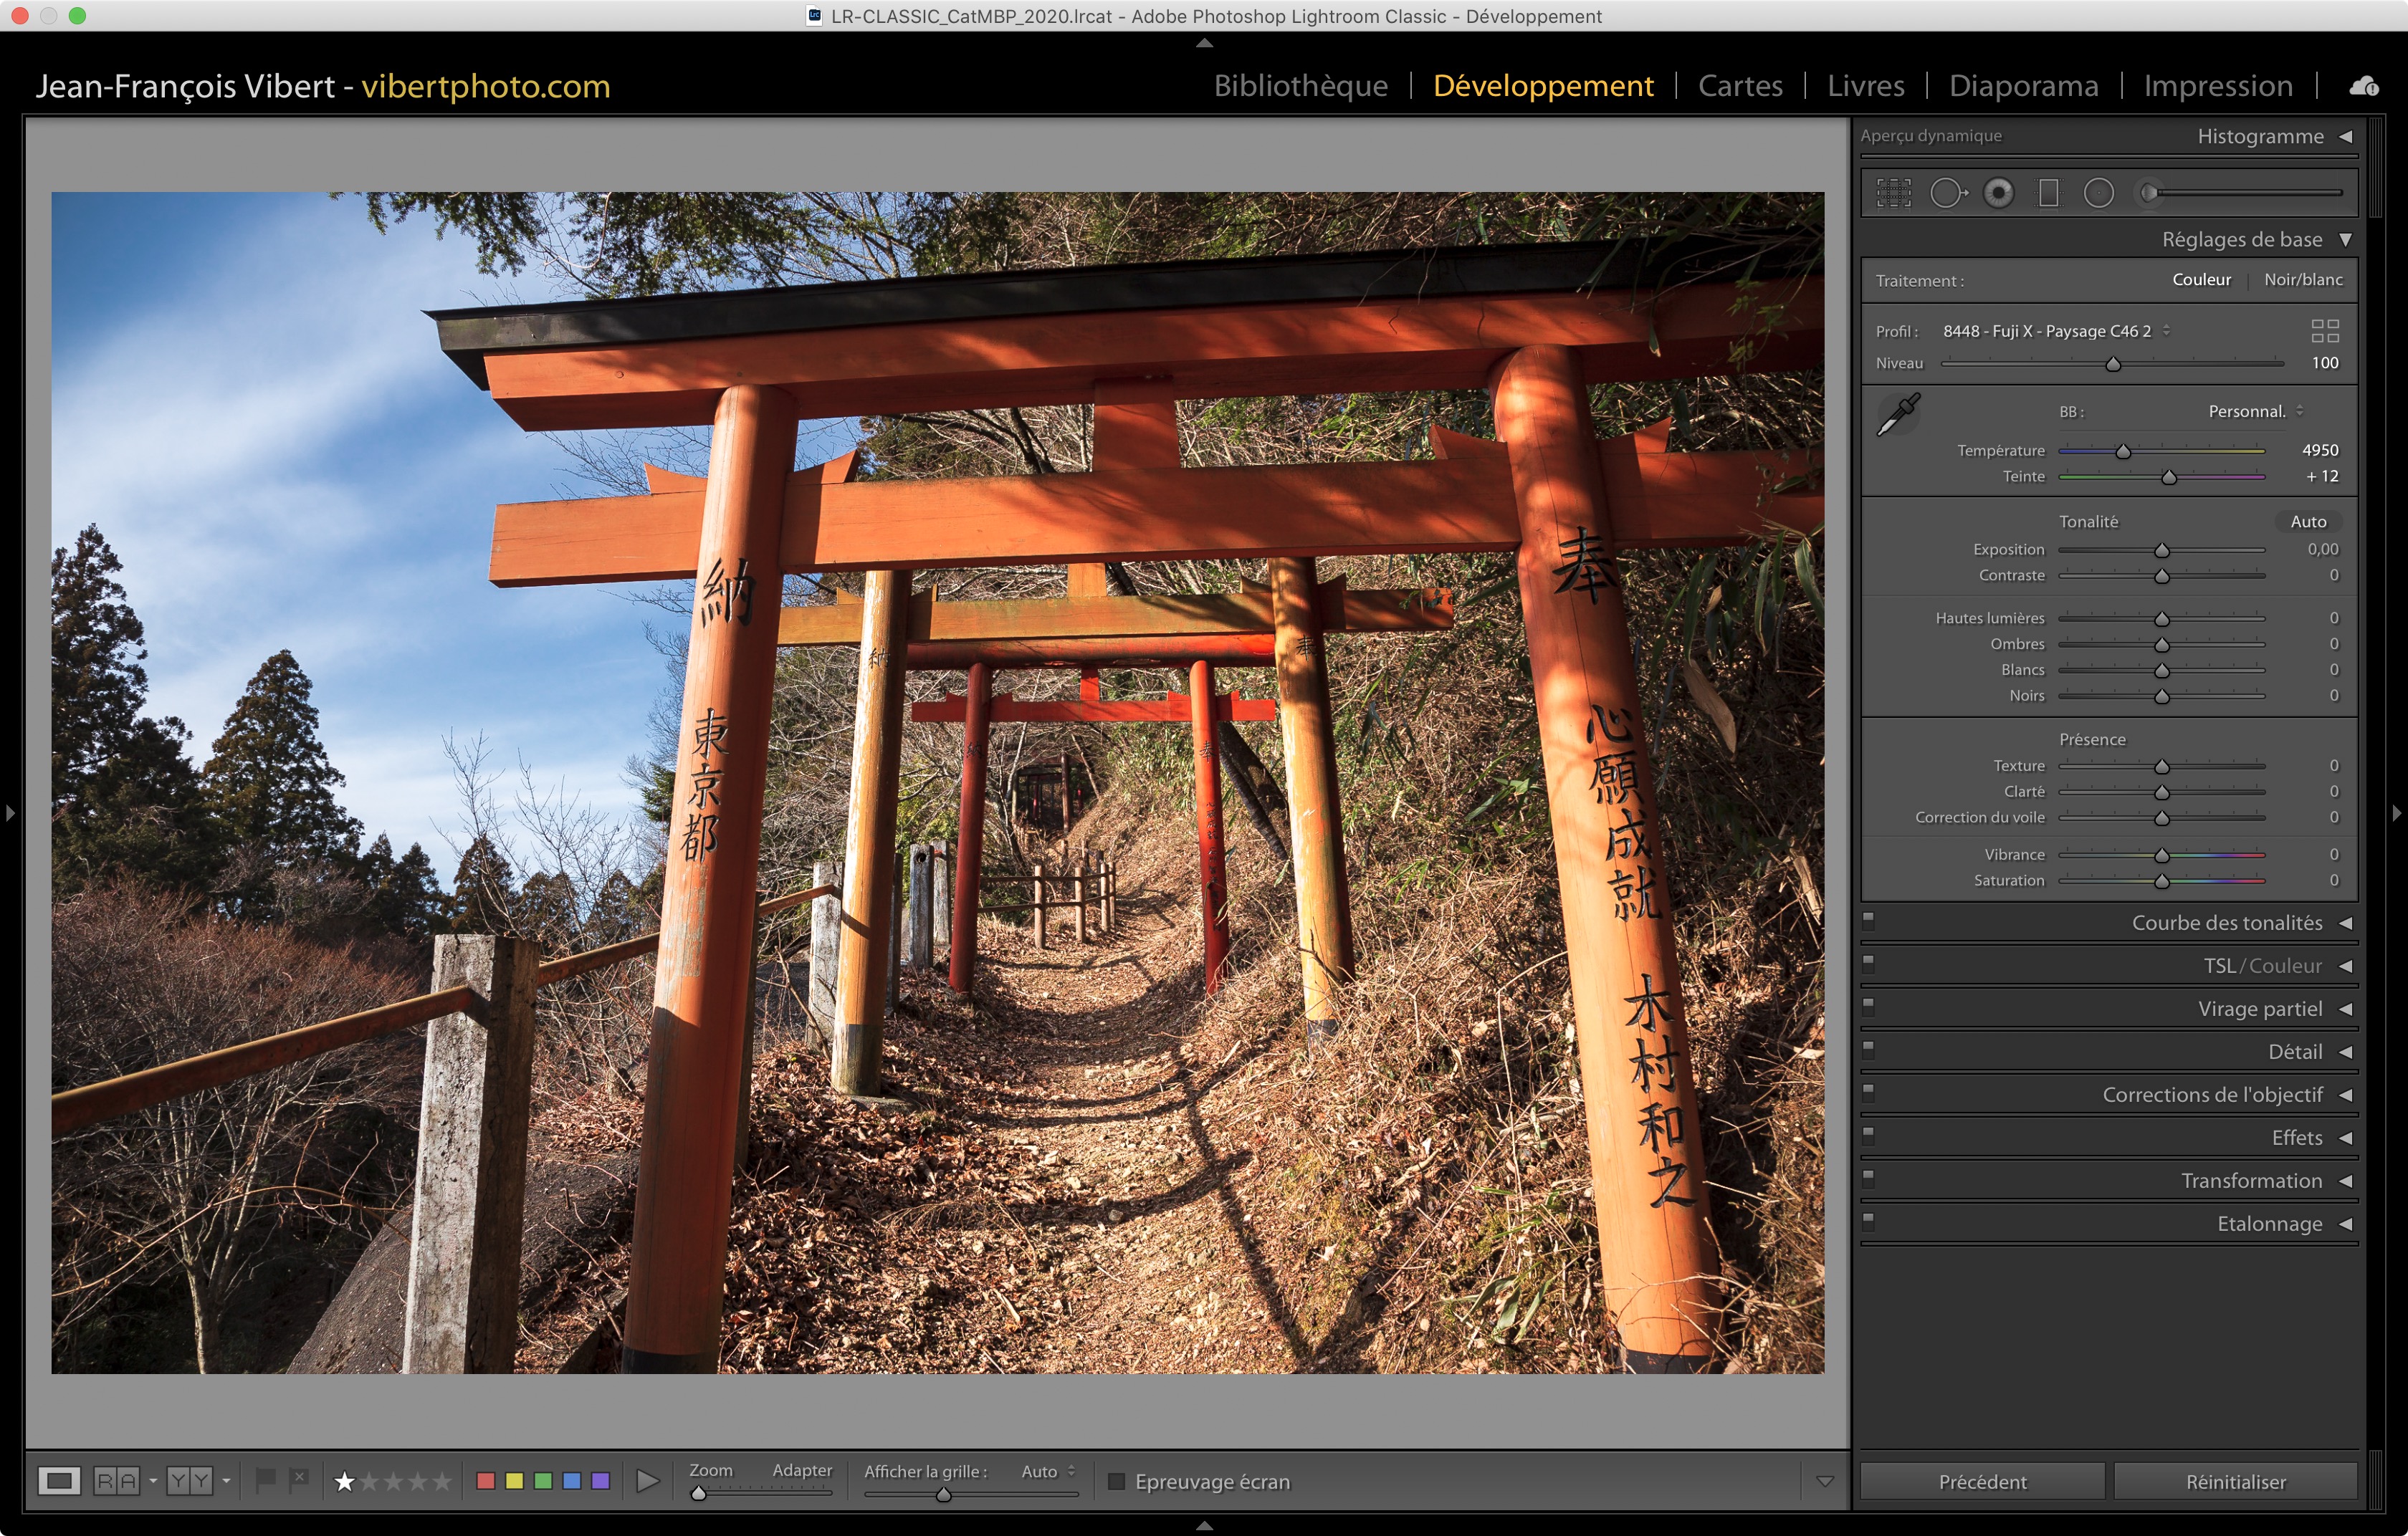Click the Réinitialiser button
The height and width of the screenshot is (1536, 2408).
[2235, 1481]
